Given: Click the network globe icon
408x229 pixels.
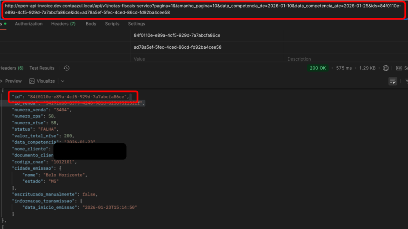Looking at the screenshot, I should coord(385,68).
